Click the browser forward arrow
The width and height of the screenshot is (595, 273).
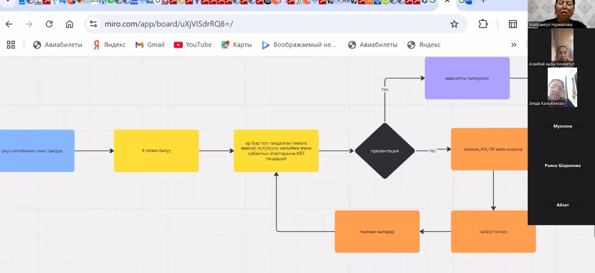[x=29, y=24]
